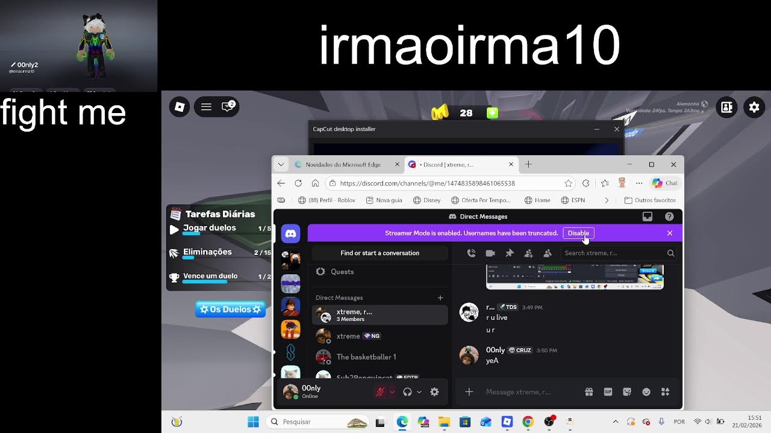Open Edge Copilot Chat button
Image resolution: width=771 pixels, height=433 pixels.
coord(665,183)
